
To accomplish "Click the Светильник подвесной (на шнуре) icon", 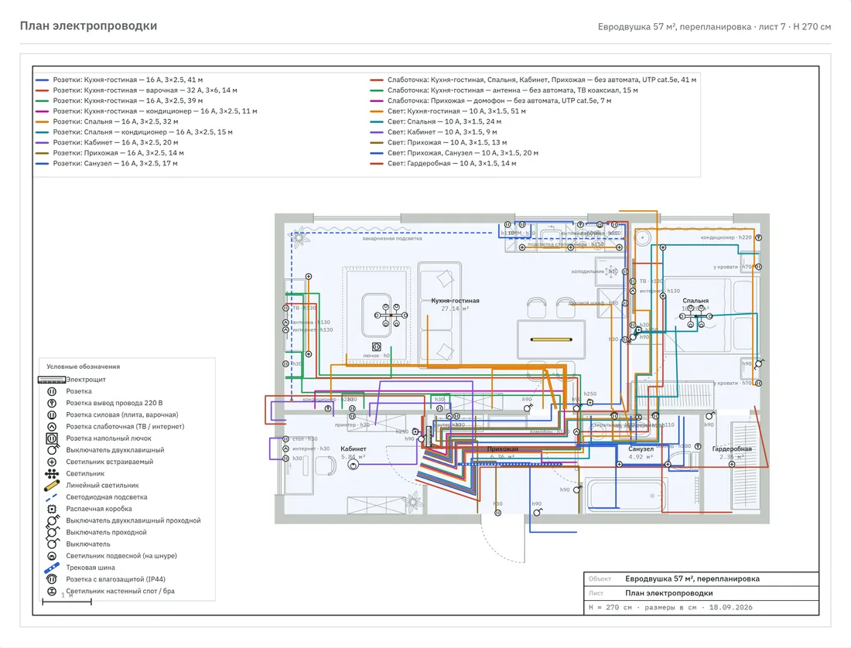I will 52,556.
